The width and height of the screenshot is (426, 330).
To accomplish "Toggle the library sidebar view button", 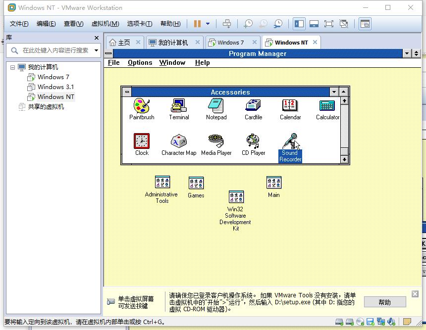I will point(299,24).
